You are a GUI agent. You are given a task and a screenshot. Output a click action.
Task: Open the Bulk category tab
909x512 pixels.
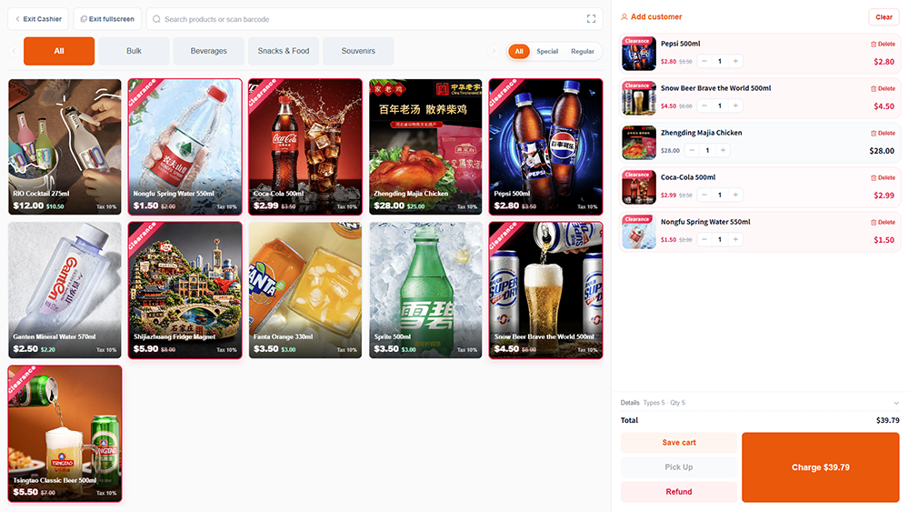[134, 51]
